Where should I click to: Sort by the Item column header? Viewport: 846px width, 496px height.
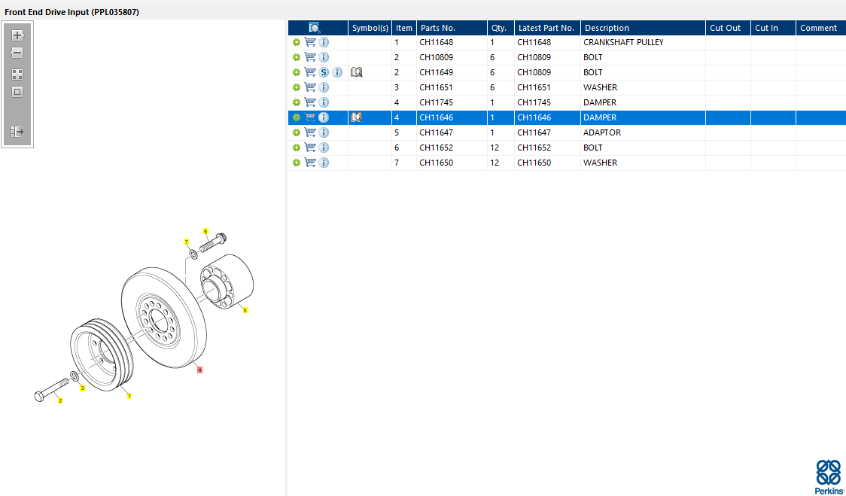coord(404,28)
